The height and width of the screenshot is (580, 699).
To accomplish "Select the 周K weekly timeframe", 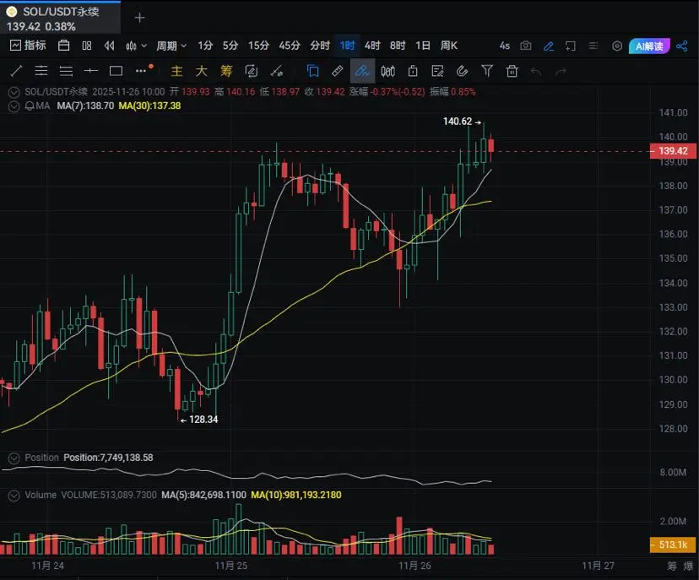I will pyautogui.click(x=449, y=46).
